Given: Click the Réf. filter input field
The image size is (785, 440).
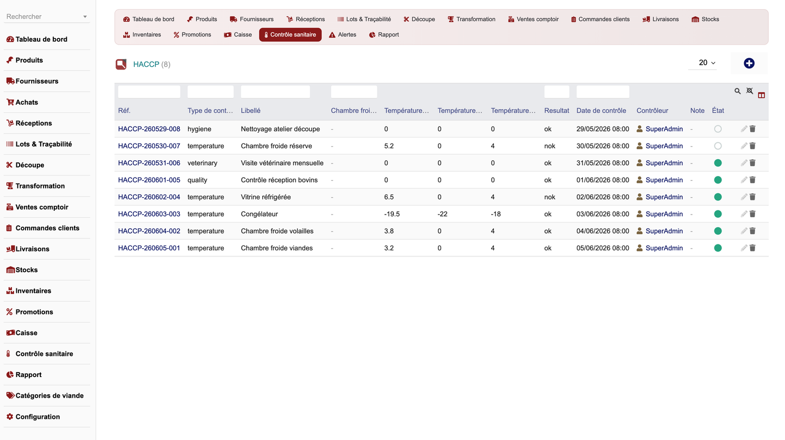Looking at the screenshot, I should click(149, 92).
